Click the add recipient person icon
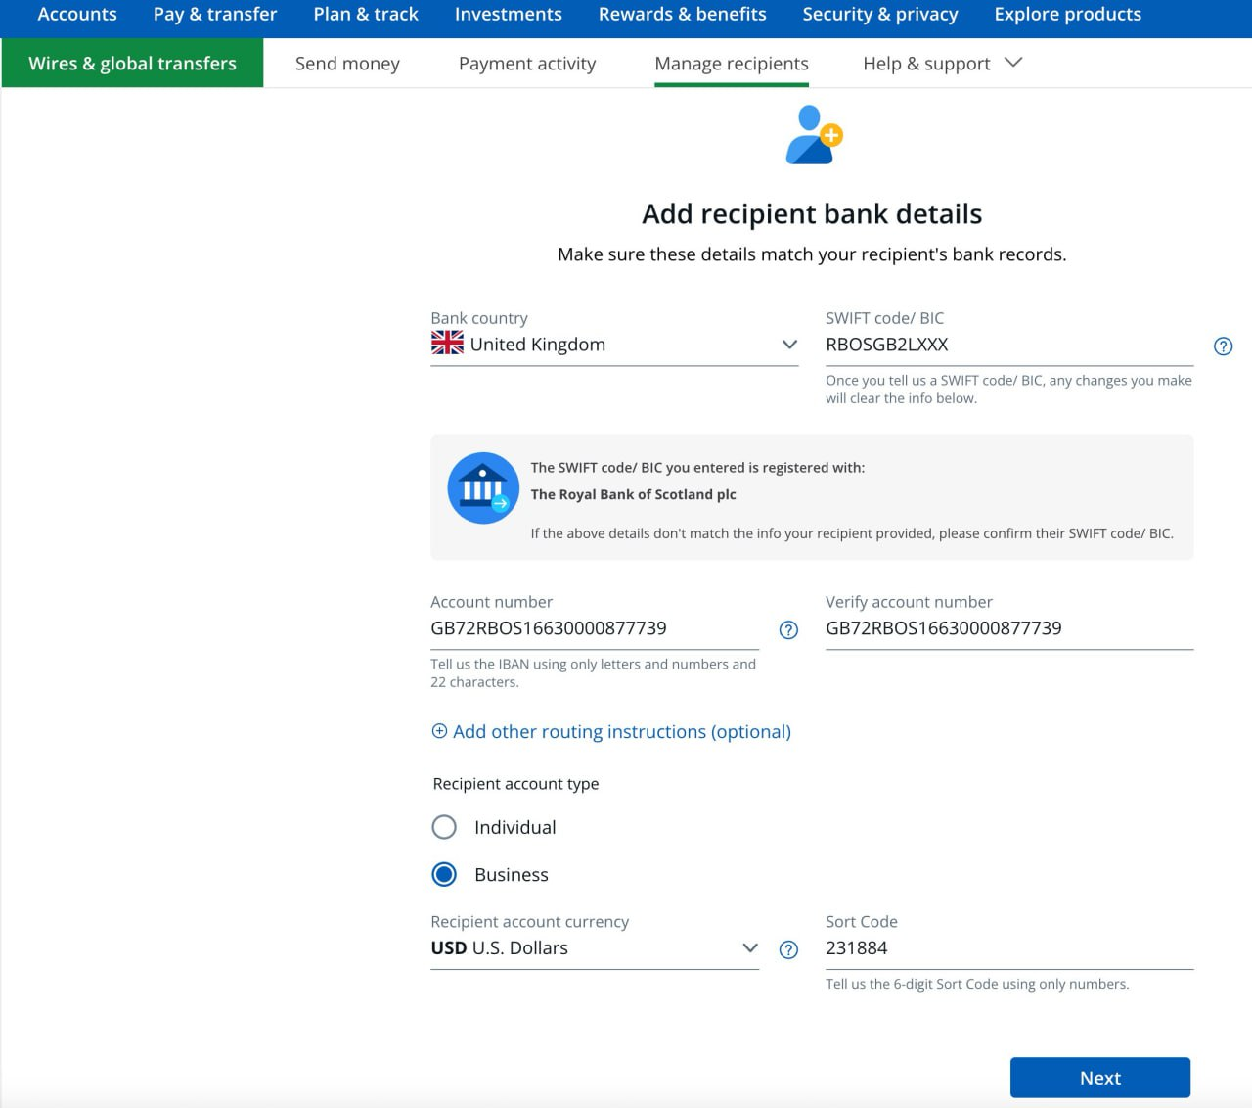Viewport: 1252px width, 1108px height. (813, 136)
